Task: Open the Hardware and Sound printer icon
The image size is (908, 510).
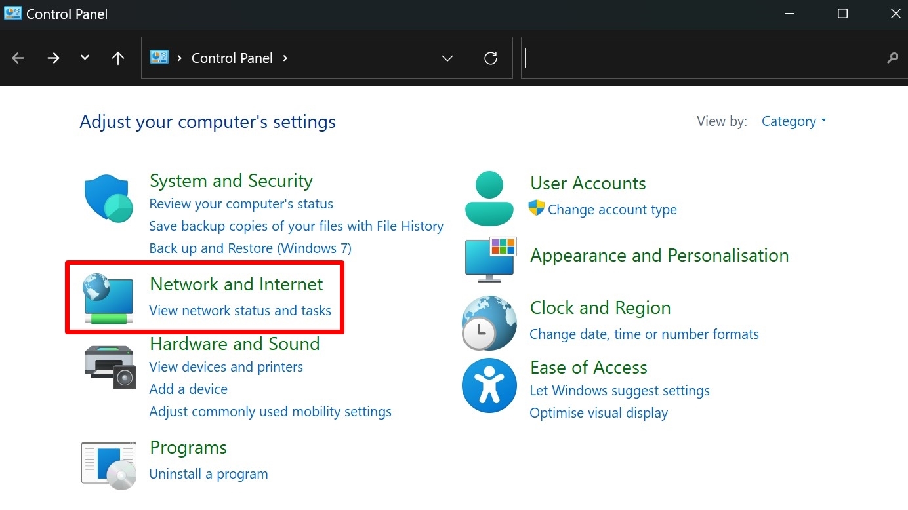Action: point(110,367)
